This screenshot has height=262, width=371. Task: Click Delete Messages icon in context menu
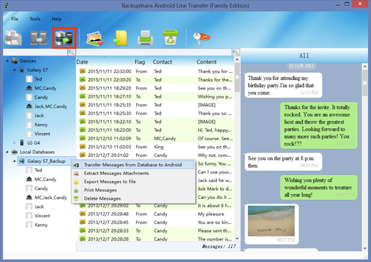click(76, 198)
